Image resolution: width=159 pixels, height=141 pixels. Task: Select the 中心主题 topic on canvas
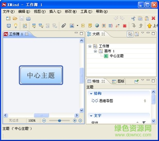pos(41,75)
